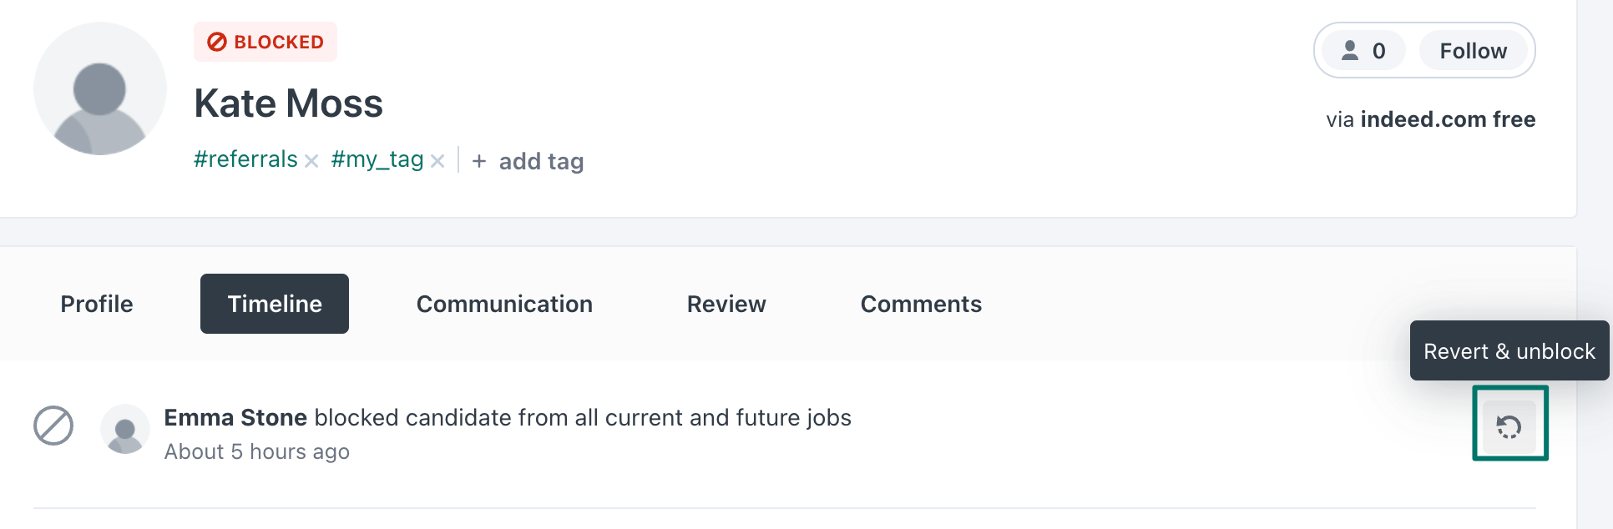Open the Review tab
1613x529 pixels.
726,304
